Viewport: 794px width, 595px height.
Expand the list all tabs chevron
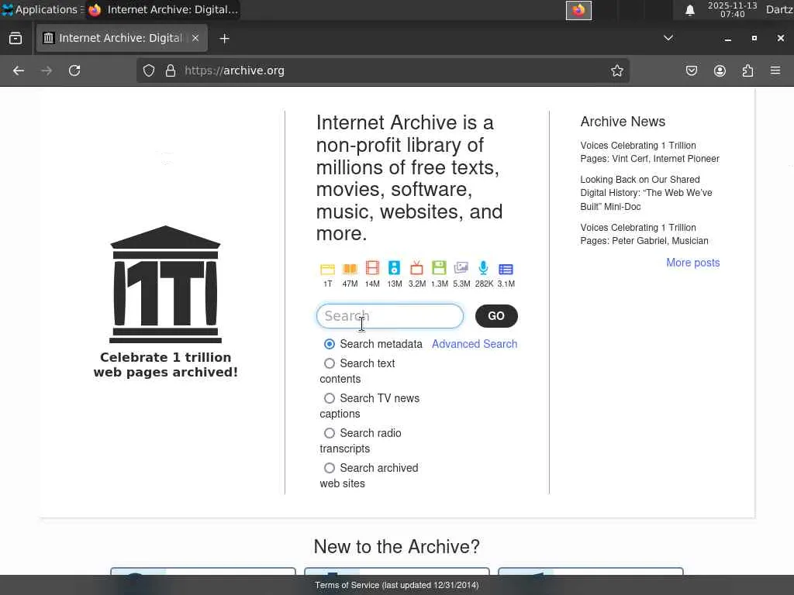[668, 38]
